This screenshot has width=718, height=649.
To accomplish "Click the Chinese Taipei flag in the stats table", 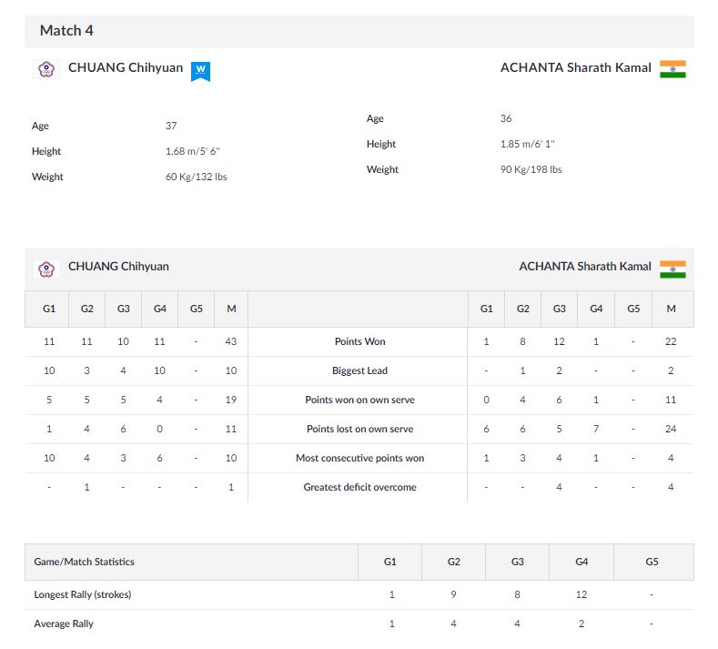I will click(46, 269).
